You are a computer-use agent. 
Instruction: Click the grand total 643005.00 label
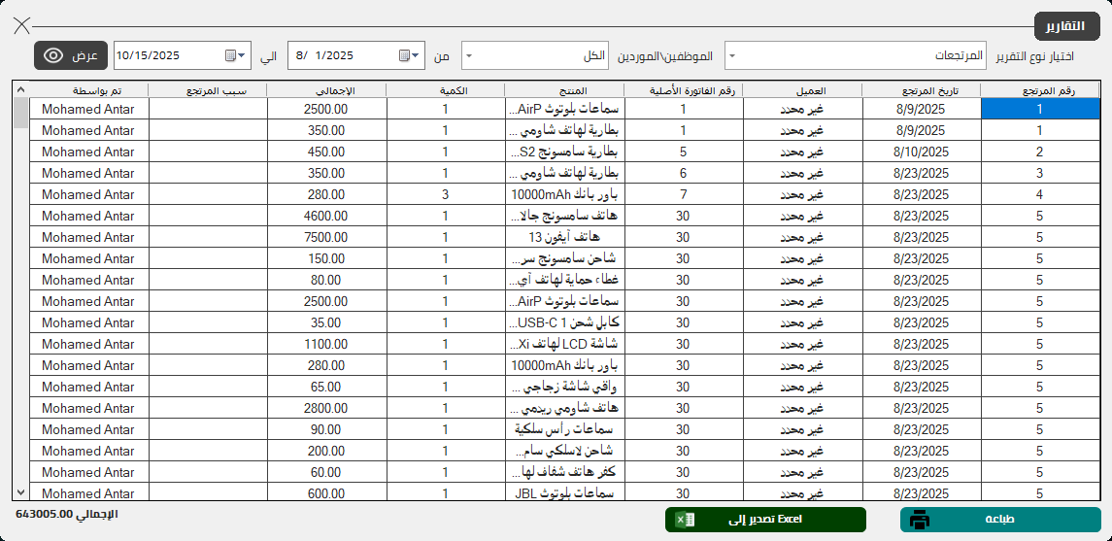coord(66,514)
